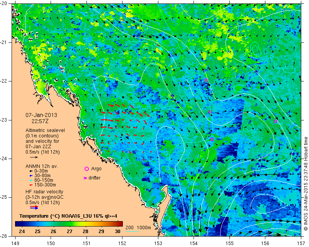Viewport: 309px width, 247px height.
Task: Click the longitude axis label 151
Action: pos(87,244)
